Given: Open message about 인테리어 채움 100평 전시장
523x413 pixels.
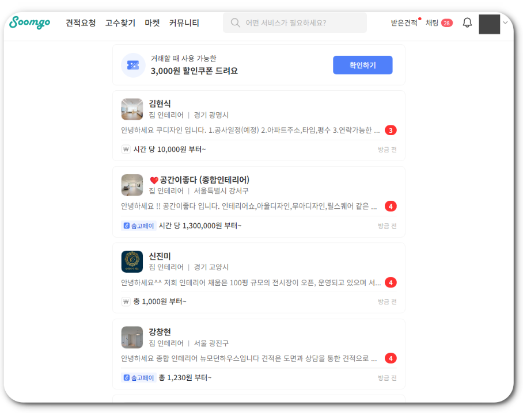Looking at the screenshot, I should point(251,282).
